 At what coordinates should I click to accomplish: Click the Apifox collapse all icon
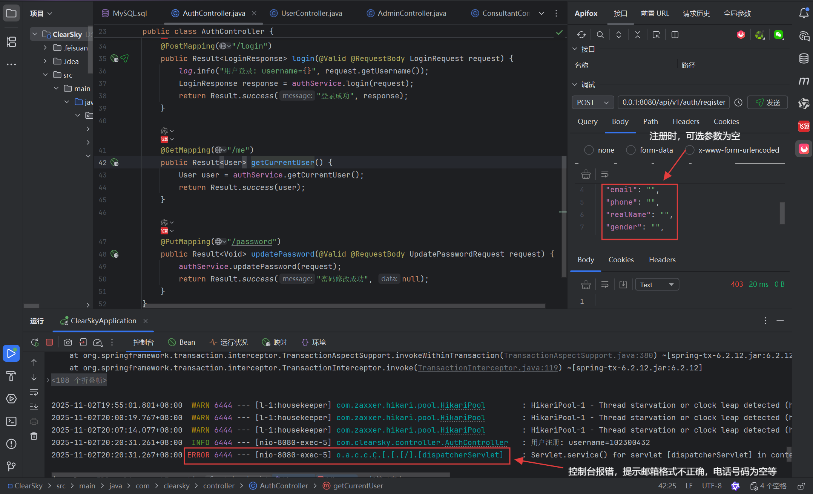pos(637,35)
